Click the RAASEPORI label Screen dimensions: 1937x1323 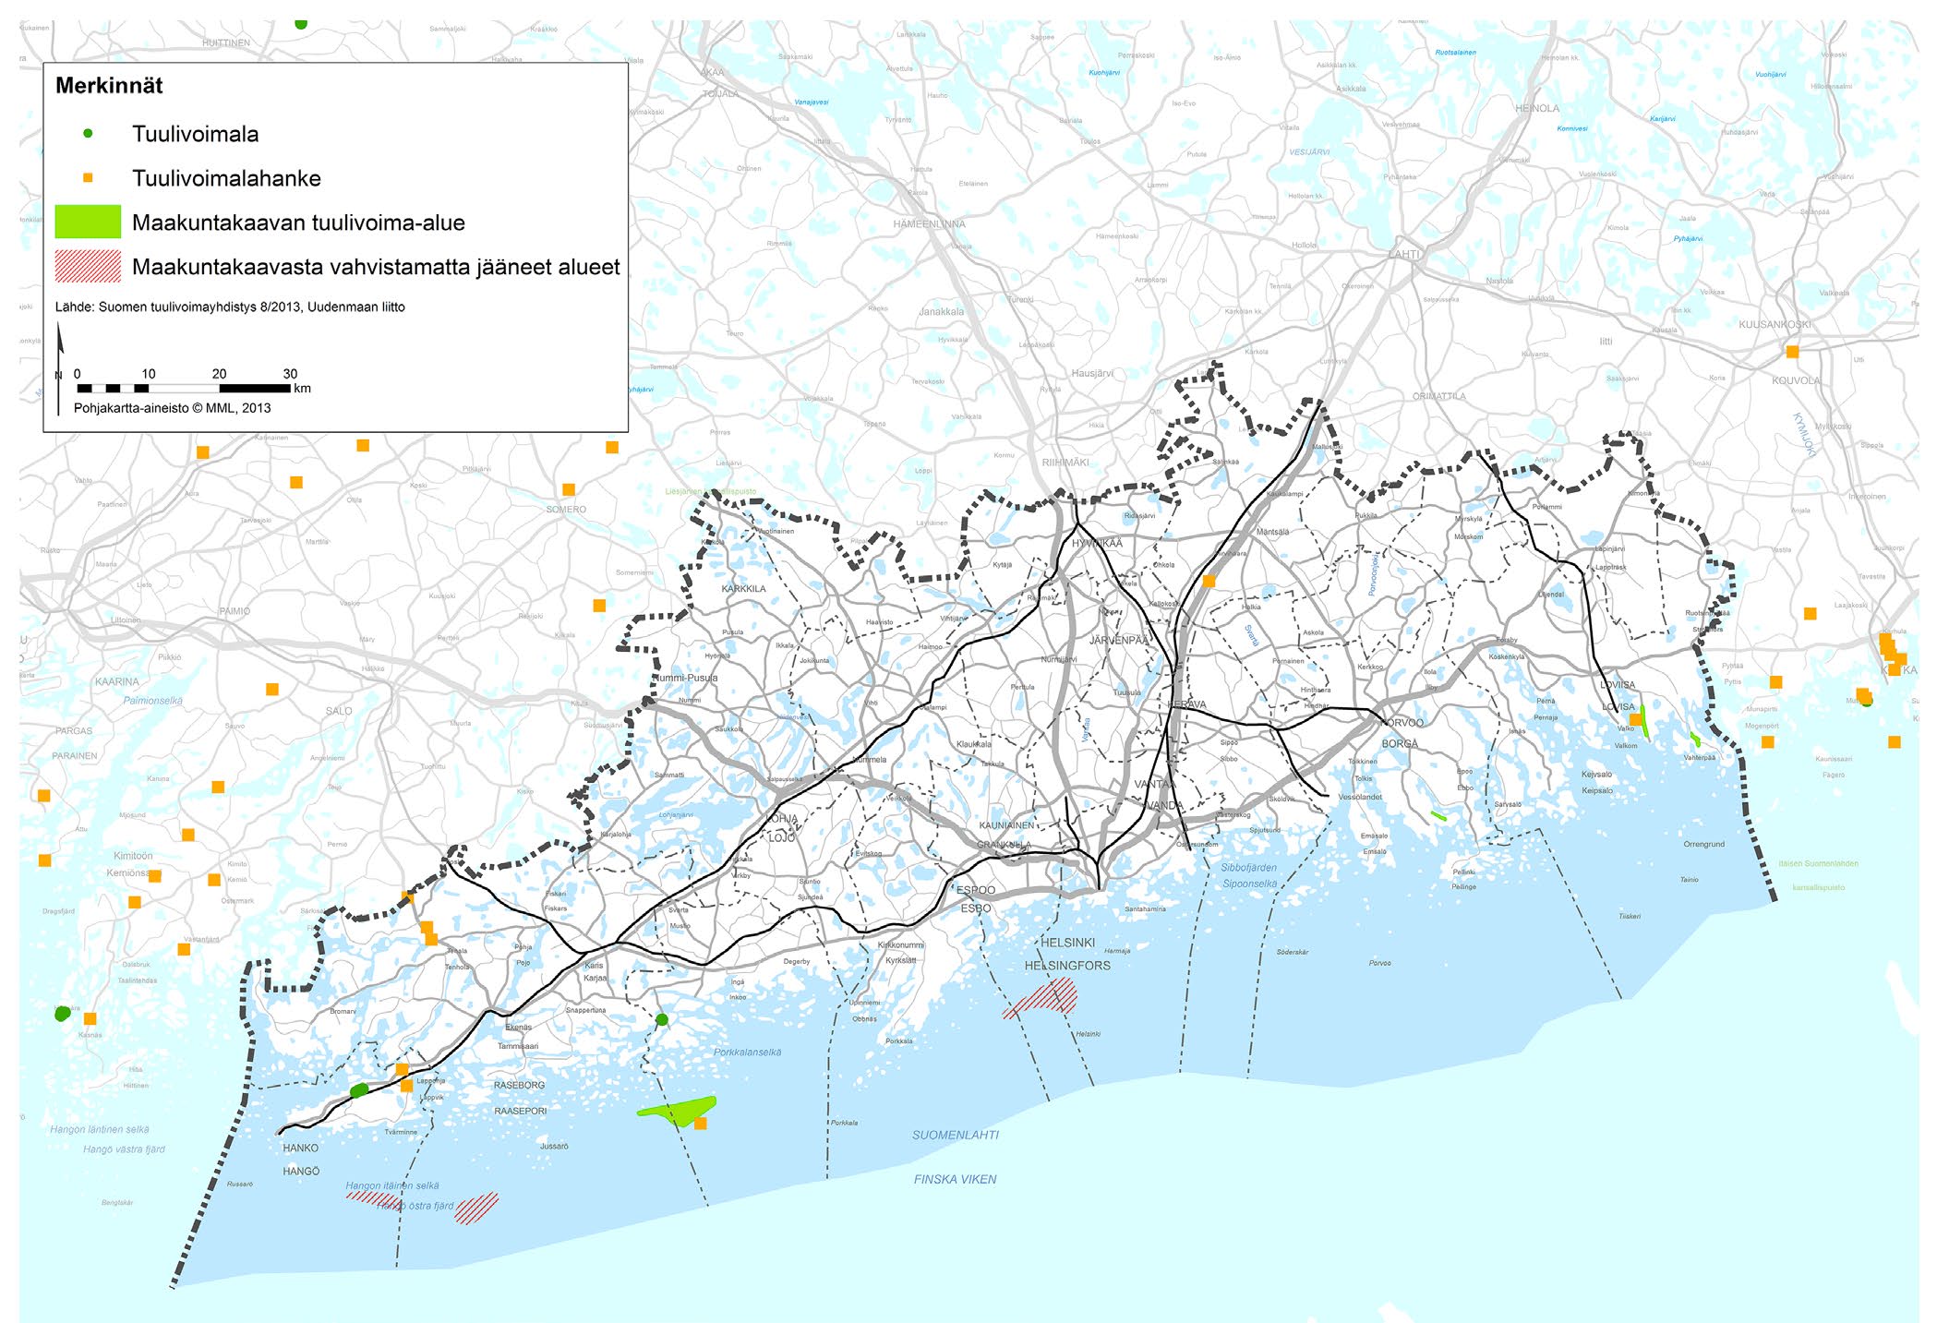520,1111
